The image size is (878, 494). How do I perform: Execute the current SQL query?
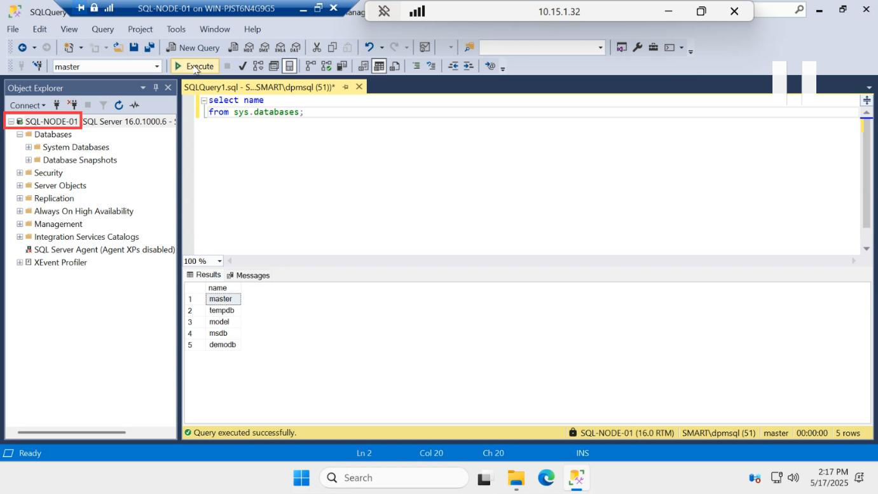click(x=195, y=66)
